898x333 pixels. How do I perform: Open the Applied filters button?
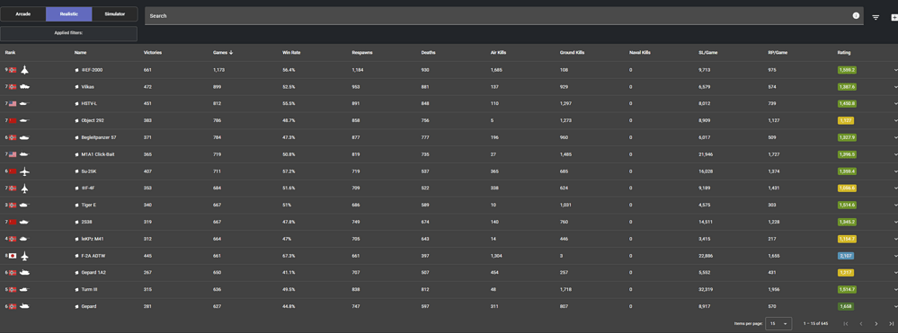click(68, 33)
